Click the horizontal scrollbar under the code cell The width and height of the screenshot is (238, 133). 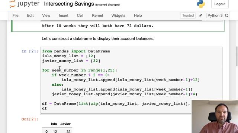[116, 114]
